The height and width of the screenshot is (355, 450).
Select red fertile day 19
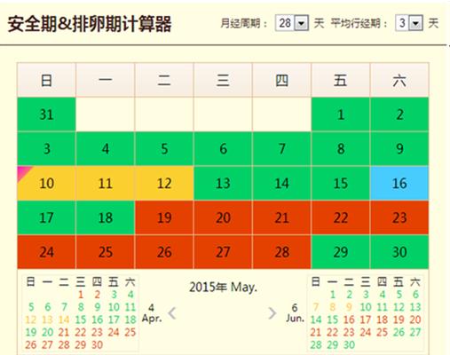(x=164, y=217)
